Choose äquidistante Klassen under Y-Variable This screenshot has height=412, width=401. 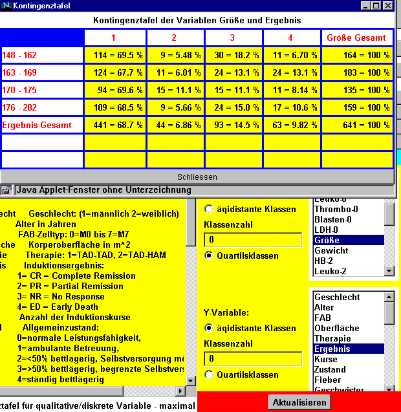point(209,328)
